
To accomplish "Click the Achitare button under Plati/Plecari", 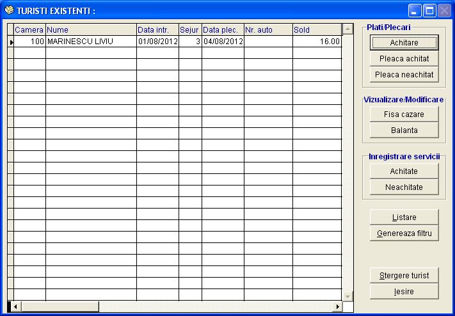I will 404,43.
